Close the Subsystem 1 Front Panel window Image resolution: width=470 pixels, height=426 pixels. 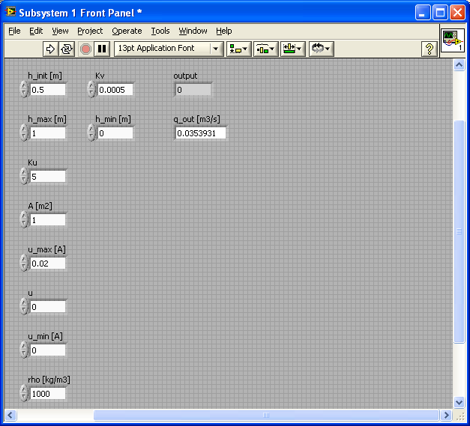pyautogui.click(x=458, y=13)
